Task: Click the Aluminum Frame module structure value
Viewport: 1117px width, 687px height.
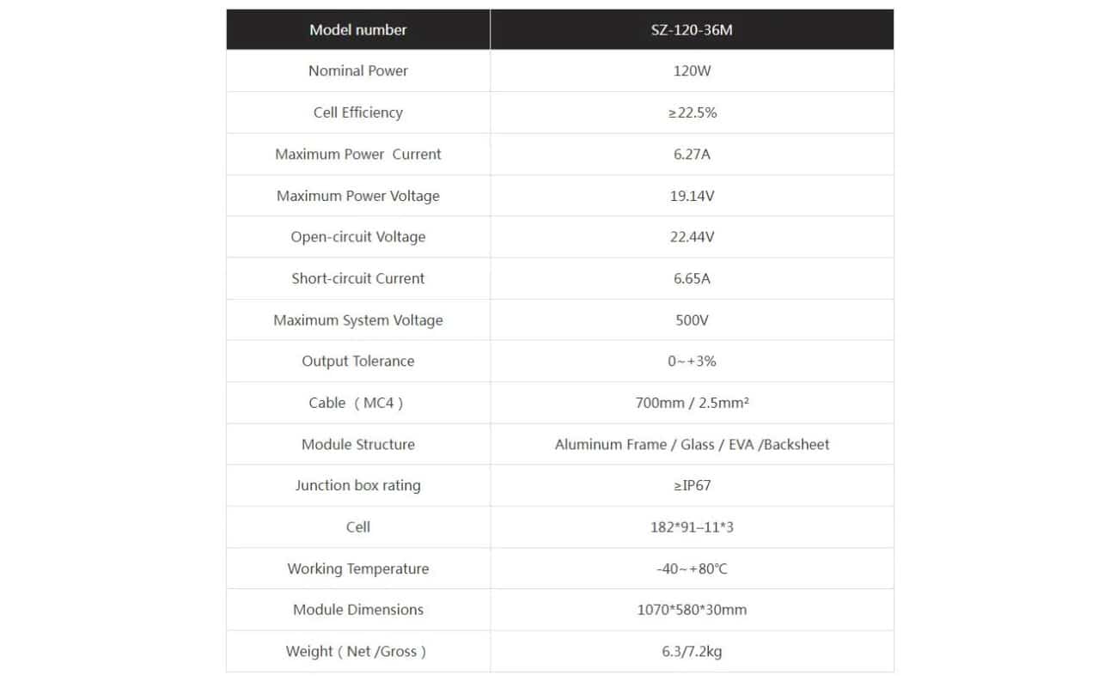Action: click(692, 444)
